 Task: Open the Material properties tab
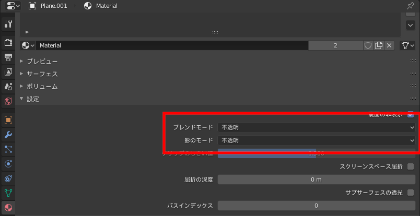pos(8,208)
